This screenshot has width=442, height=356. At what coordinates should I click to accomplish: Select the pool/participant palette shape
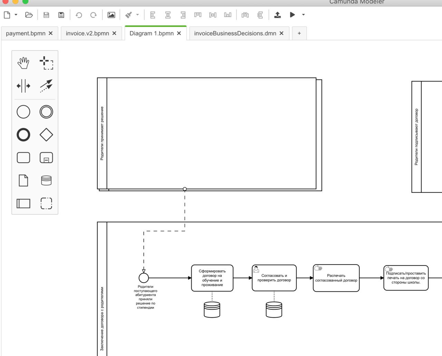[x=23, y=203]
